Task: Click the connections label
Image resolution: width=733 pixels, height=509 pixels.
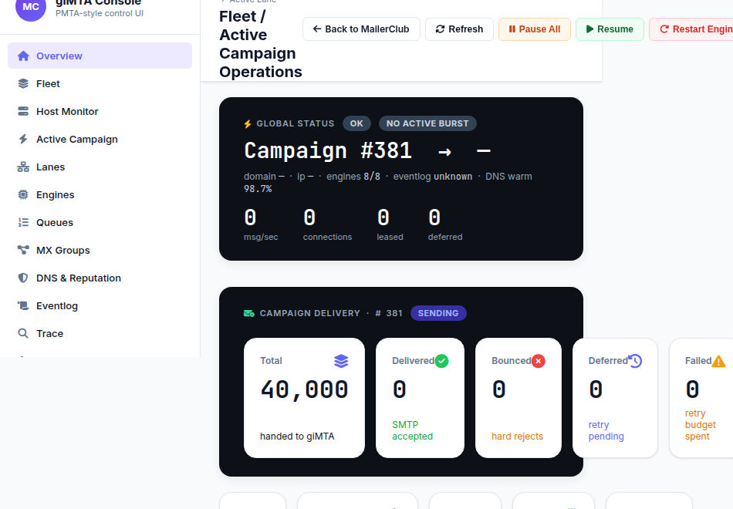Action: tap(327, 237)
